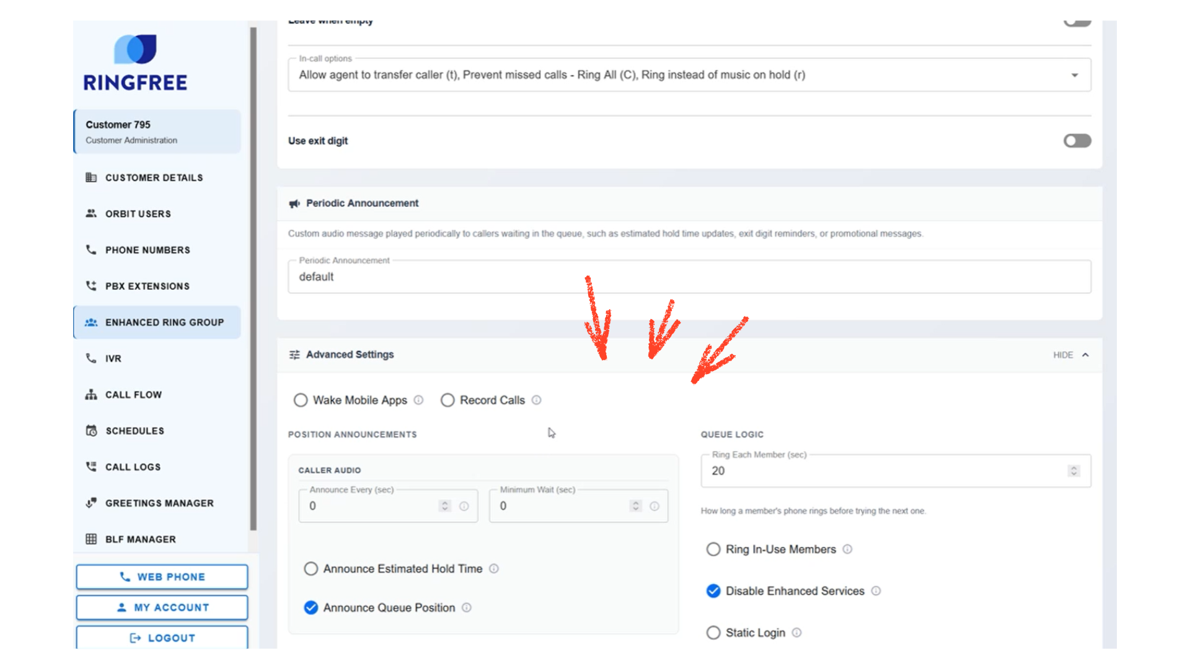Click Ring Each Member seconds stepper arrows
1190x669 pixels.
pos(1073,471)
